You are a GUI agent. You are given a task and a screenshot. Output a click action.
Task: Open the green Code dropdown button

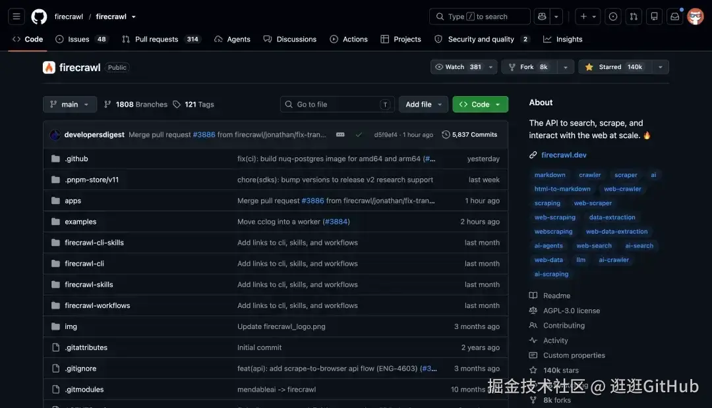pos(480,104)
